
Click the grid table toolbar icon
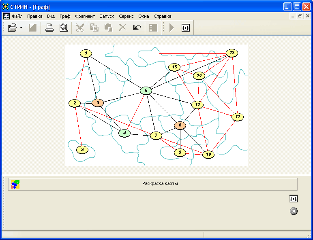(x=153, y=28)
